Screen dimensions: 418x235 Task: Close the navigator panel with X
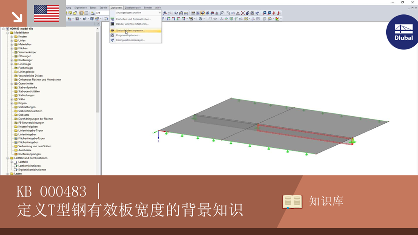click(98, 24)
